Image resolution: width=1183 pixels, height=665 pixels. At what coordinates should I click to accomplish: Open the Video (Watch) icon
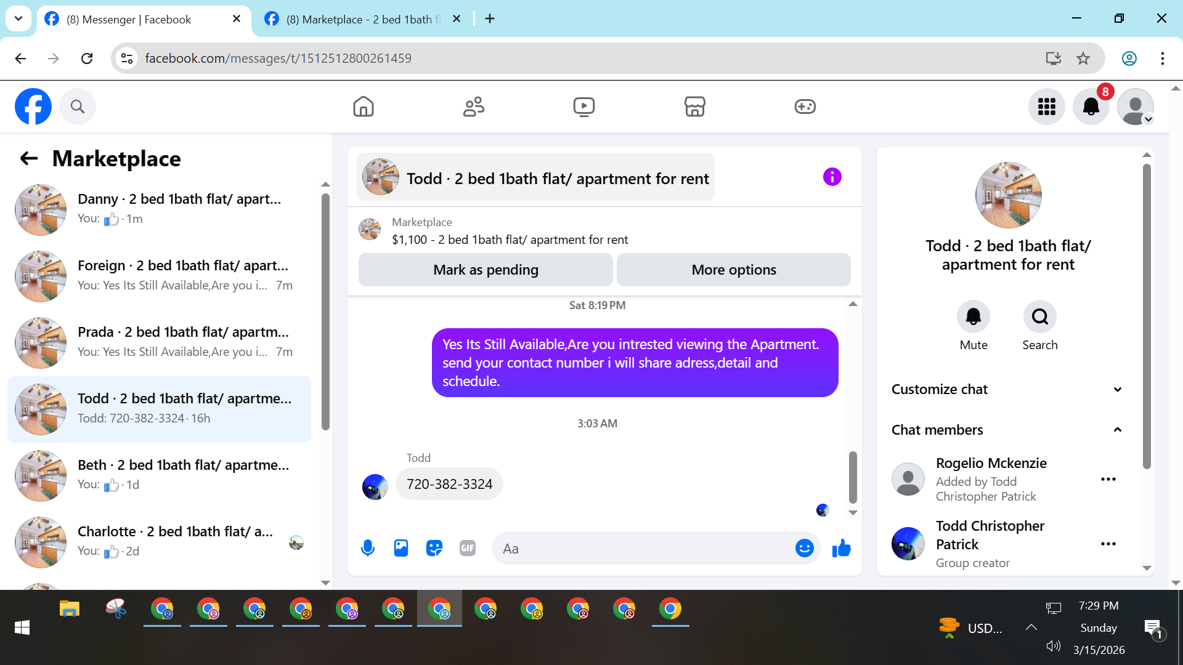coord(584,107)
